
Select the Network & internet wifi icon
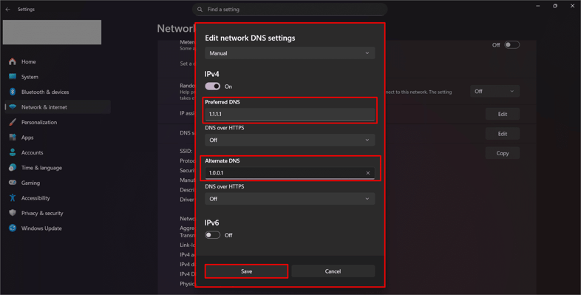coord(13,107)
